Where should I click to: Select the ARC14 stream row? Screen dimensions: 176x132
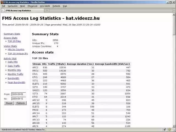tap(81, 113)
